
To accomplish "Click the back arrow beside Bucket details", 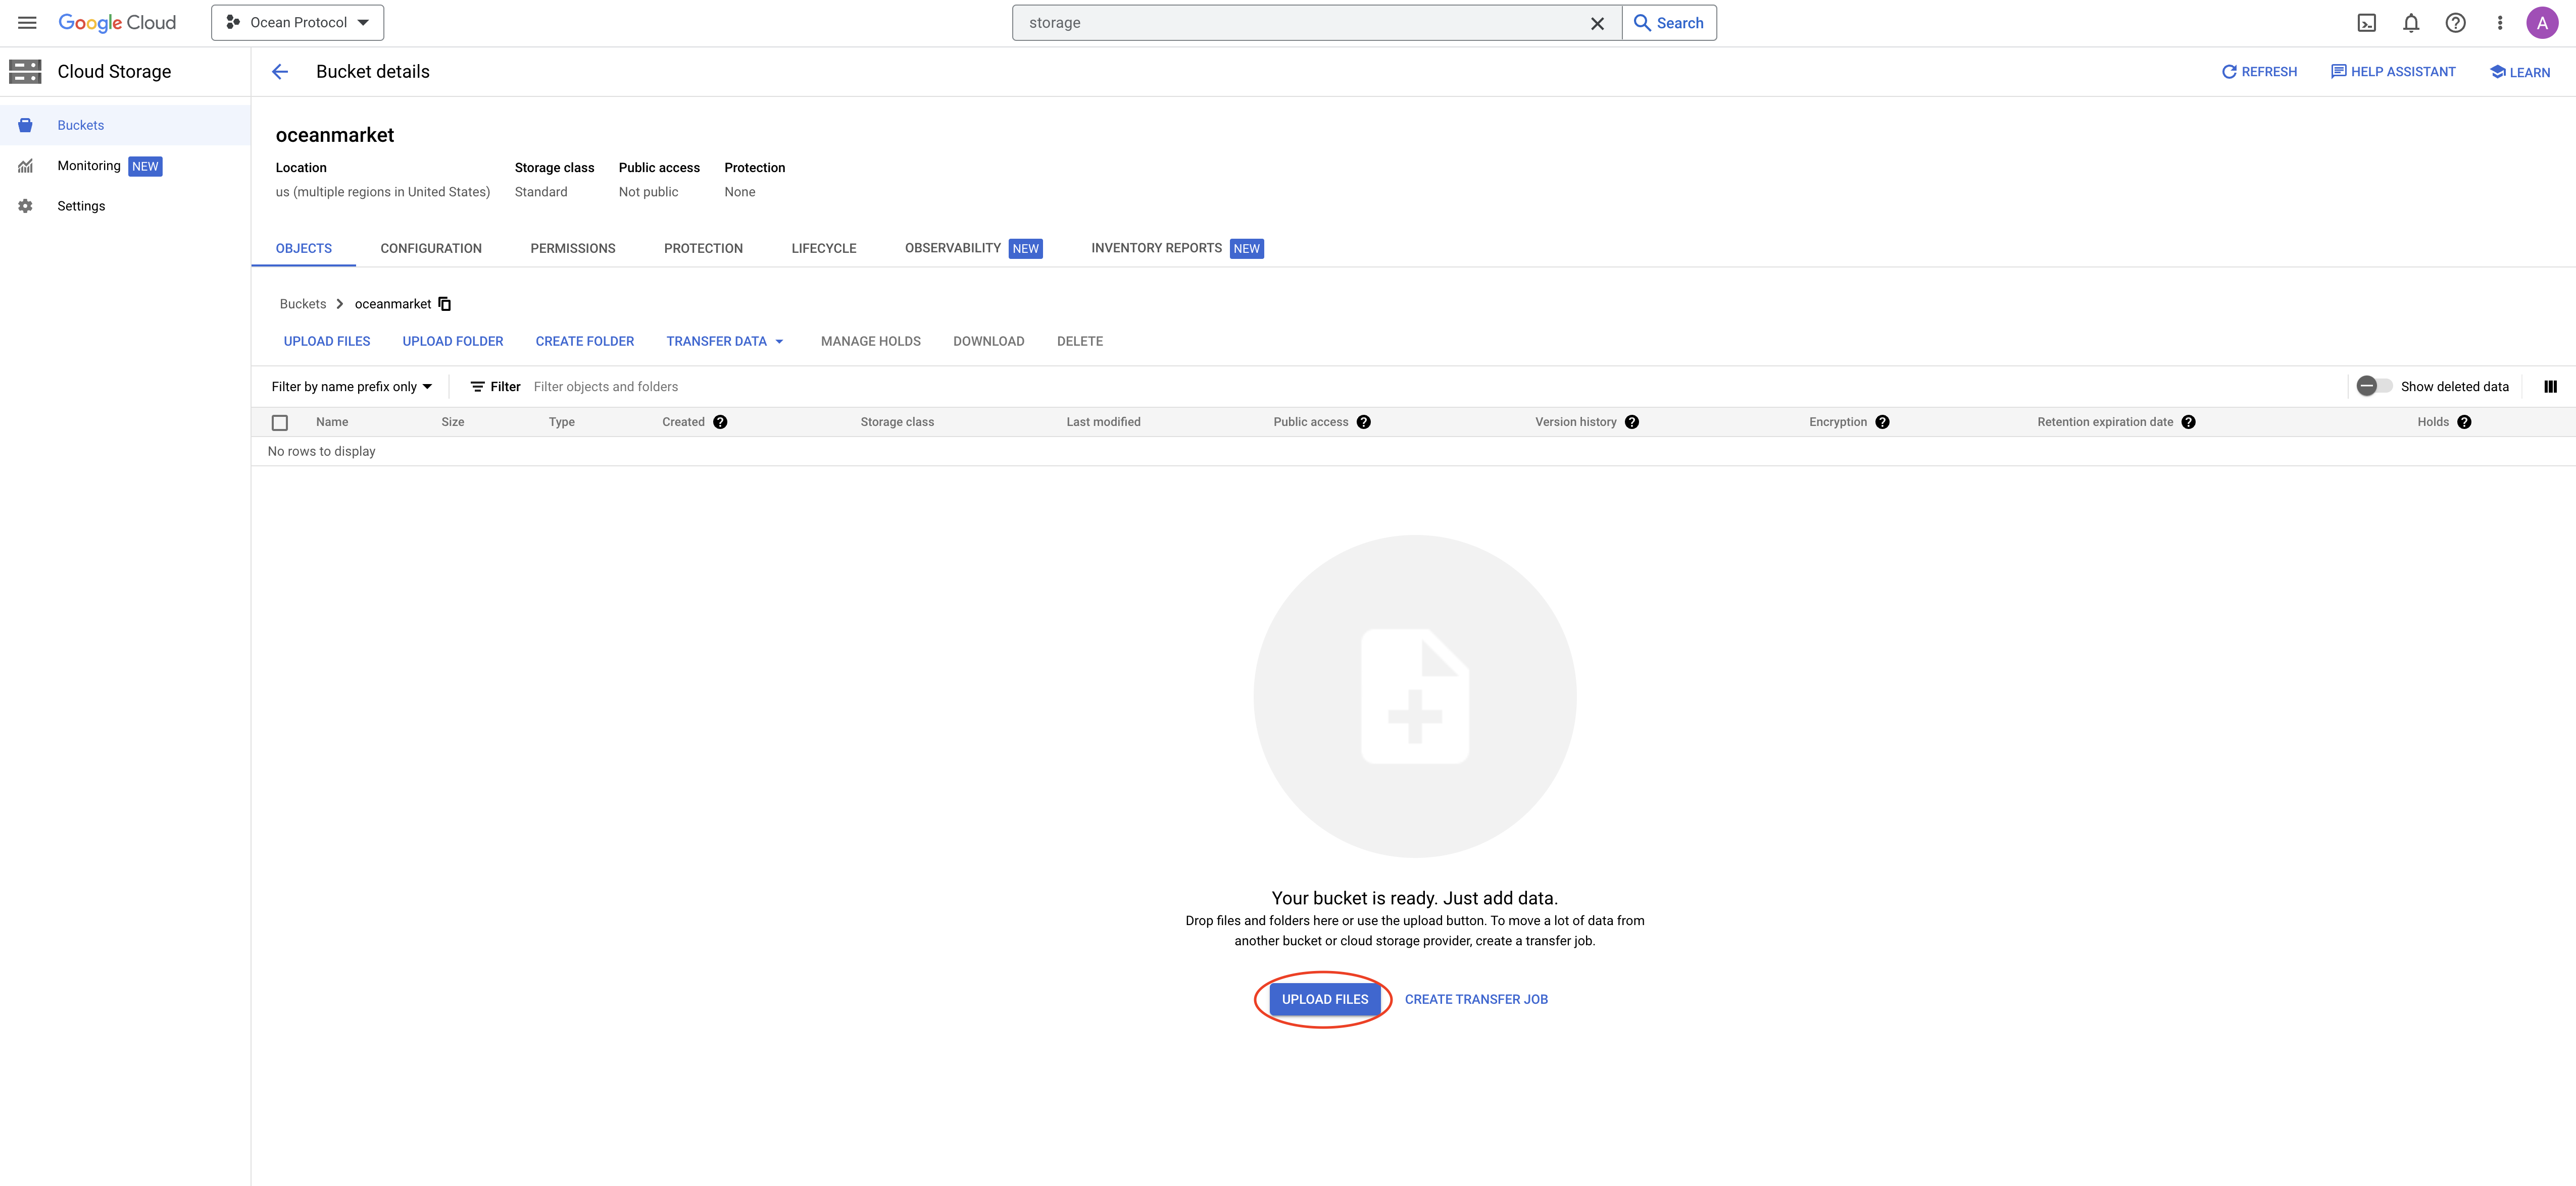I will pos(280,72).
